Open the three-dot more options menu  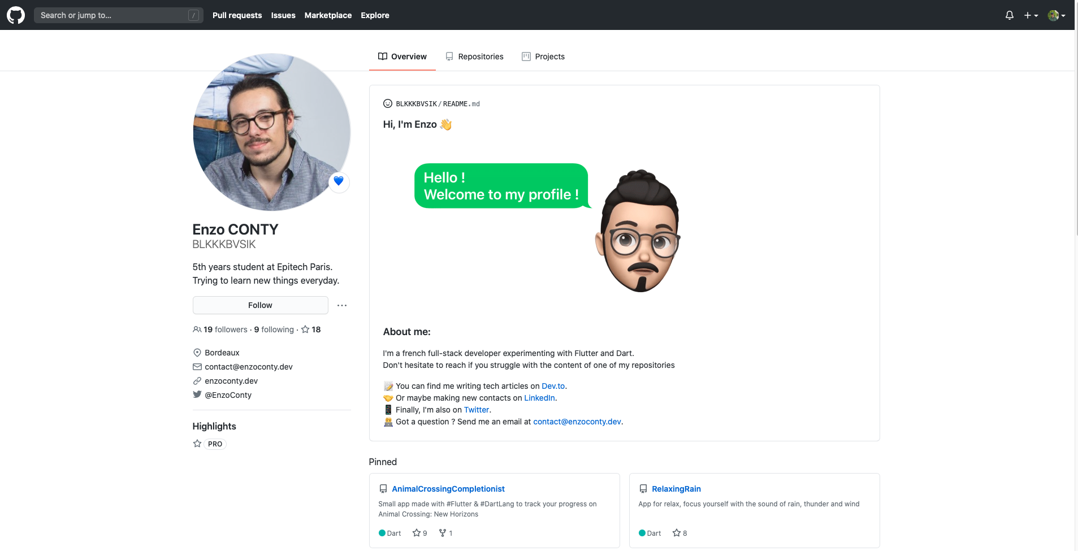click(x=342, y=305)
